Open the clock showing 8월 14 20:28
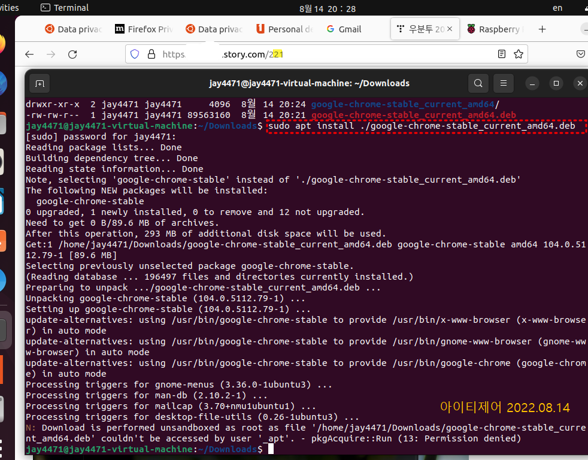 (328, 8)
